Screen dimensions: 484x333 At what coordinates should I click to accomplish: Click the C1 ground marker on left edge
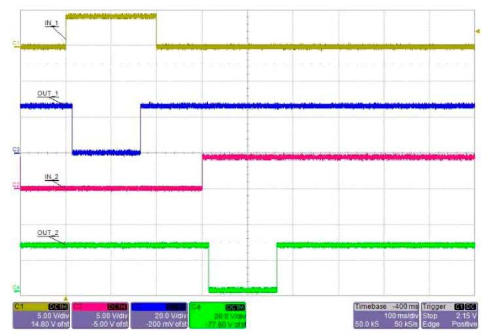tap(16, 44)
